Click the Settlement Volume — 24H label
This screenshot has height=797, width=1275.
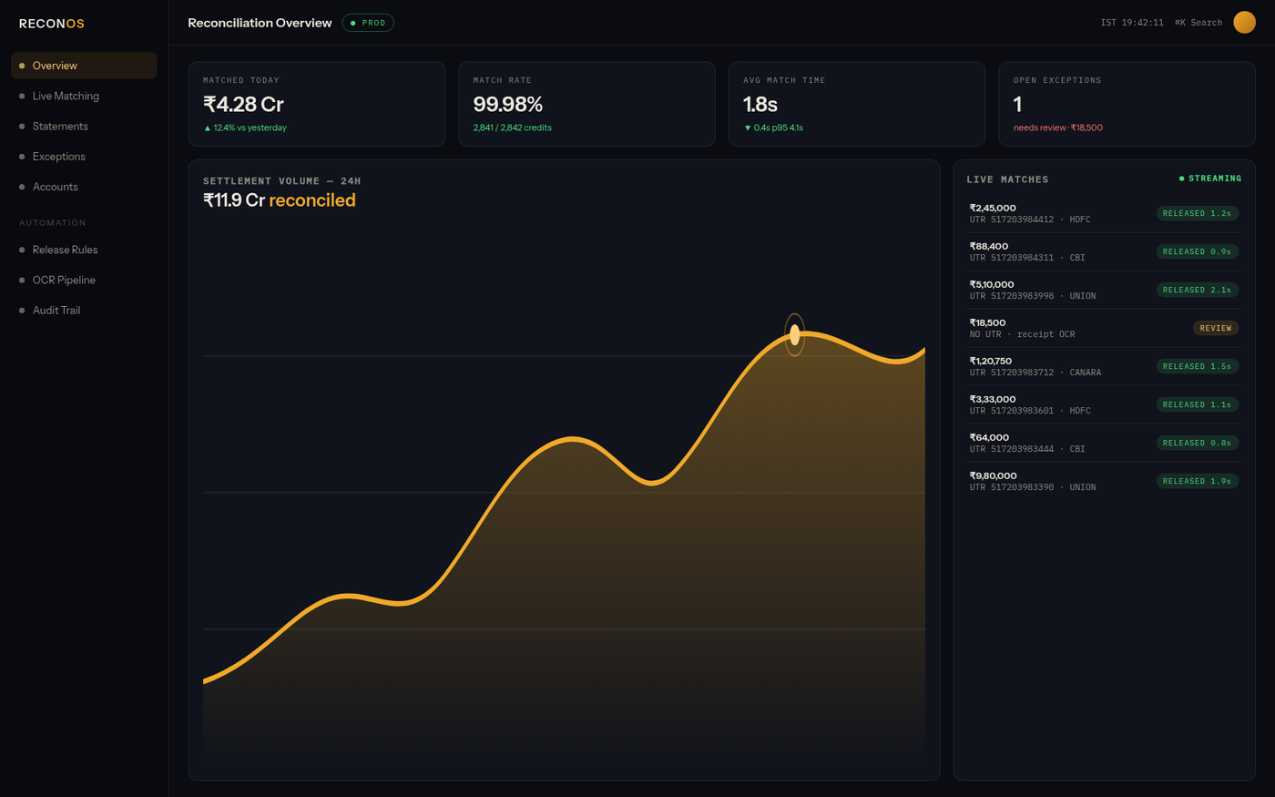click(x=282, y=181)
